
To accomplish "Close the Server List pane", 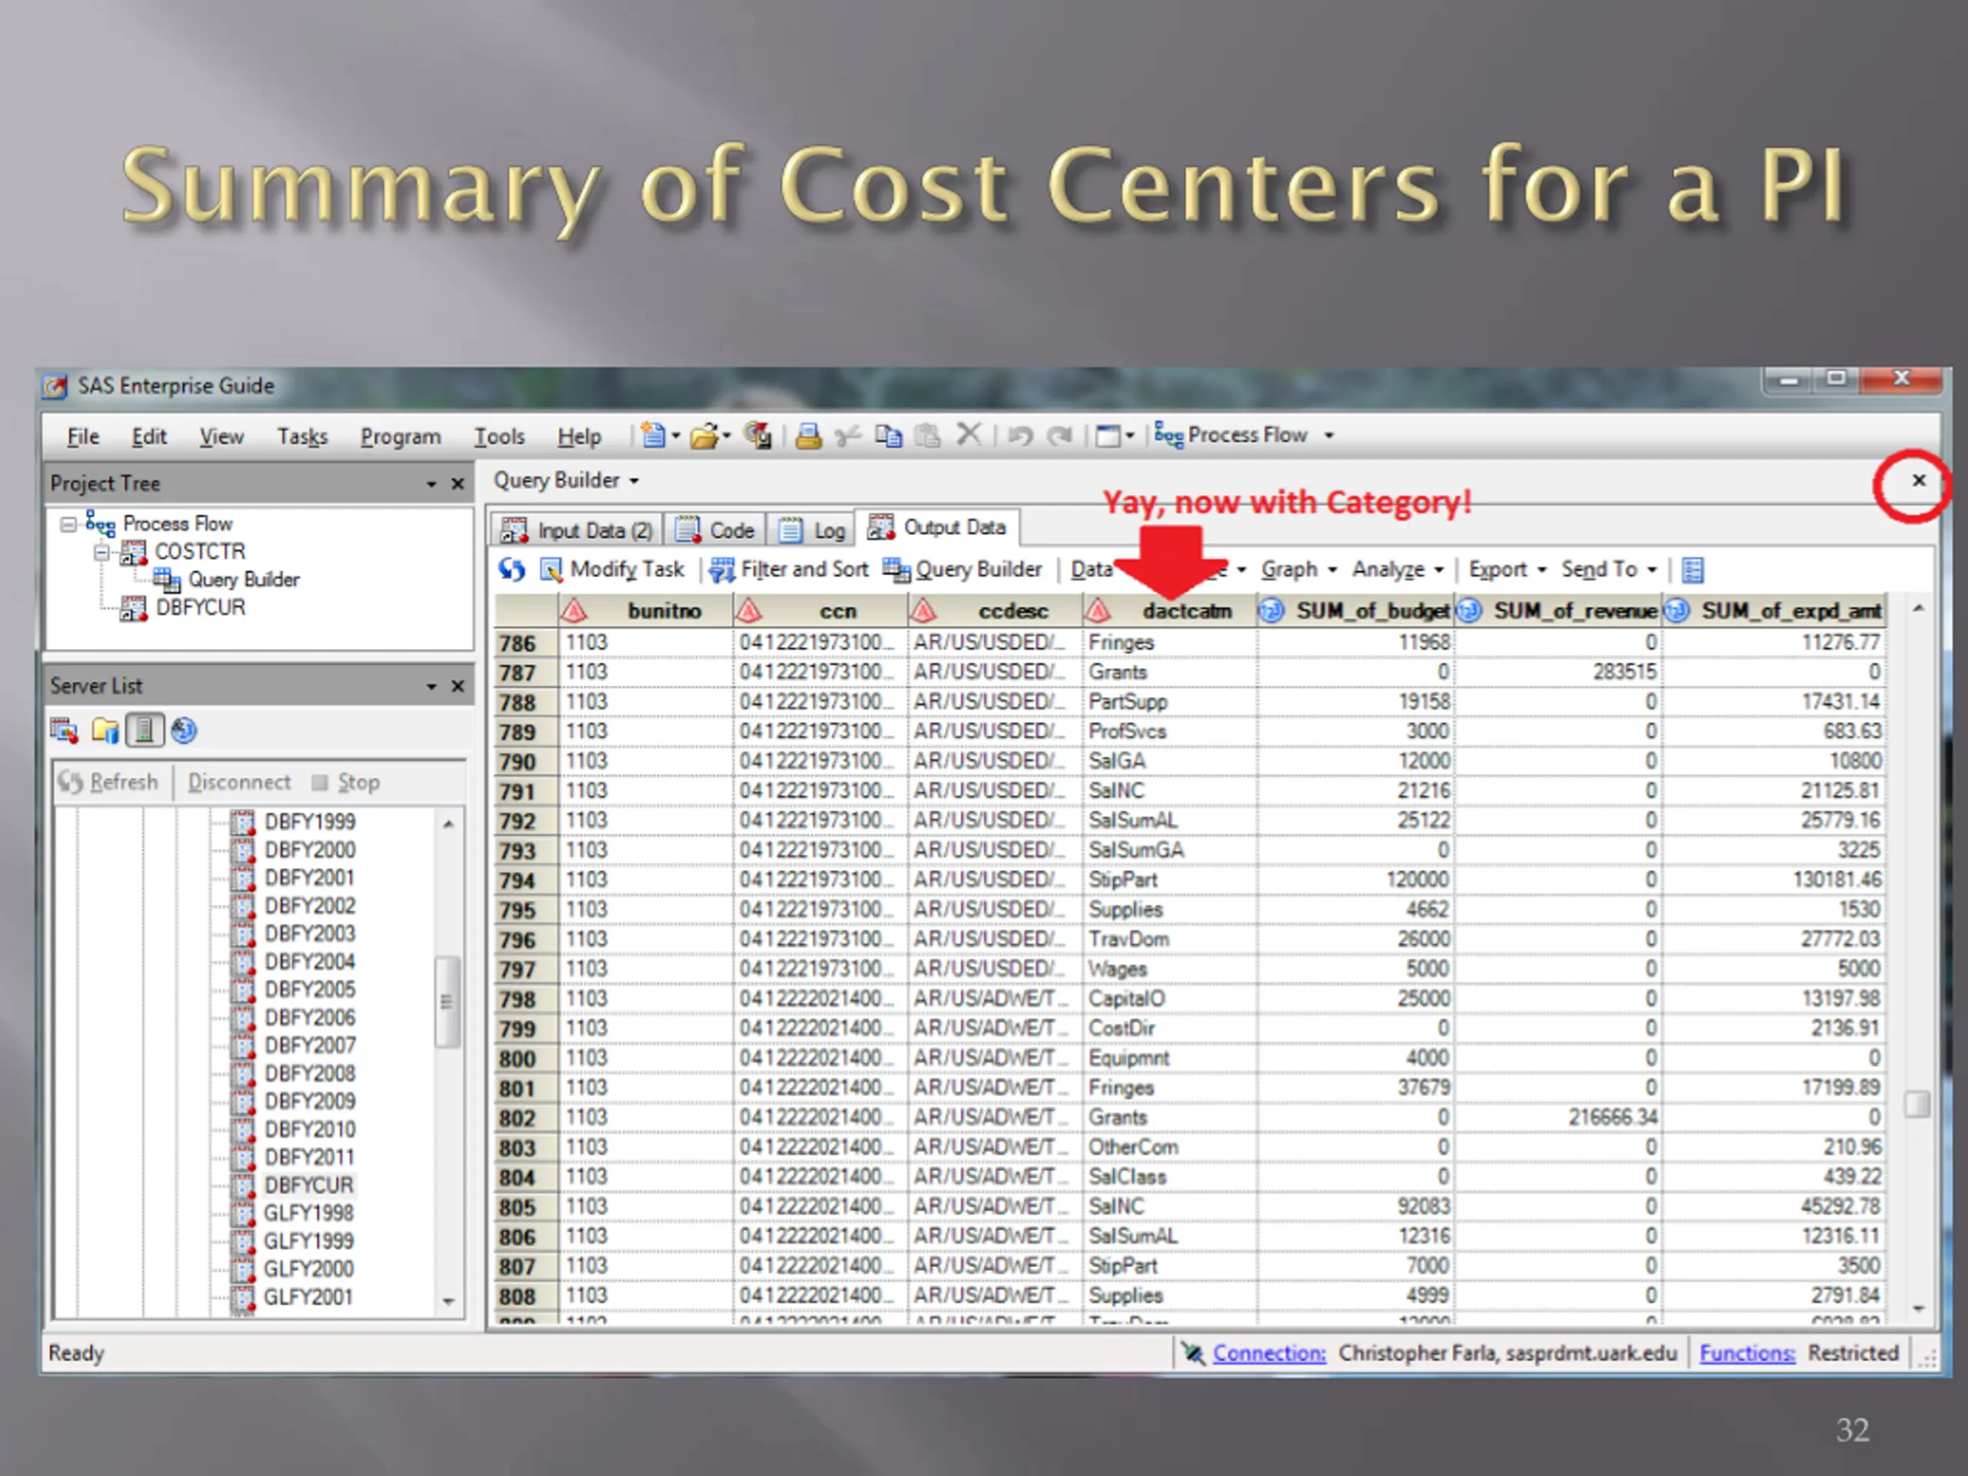I will click(458, 686).
